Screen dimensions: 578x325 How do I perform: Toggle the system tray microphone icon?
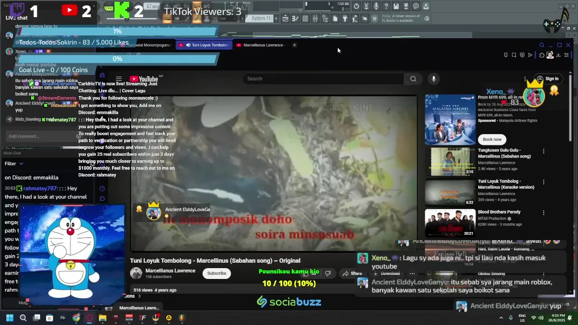pos(511,318)
